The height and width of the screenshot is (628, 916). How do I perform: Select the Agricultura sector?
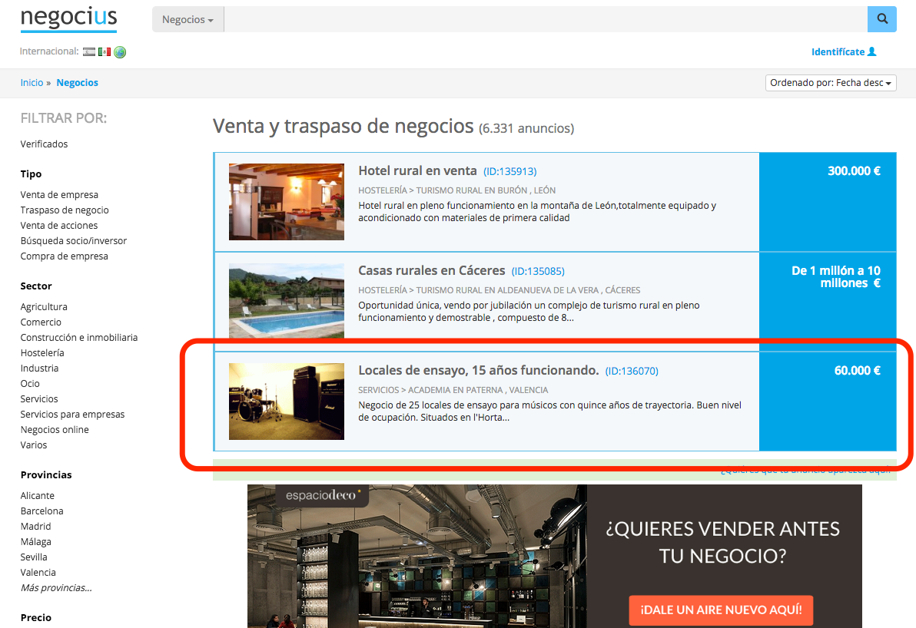click(44, 307)
